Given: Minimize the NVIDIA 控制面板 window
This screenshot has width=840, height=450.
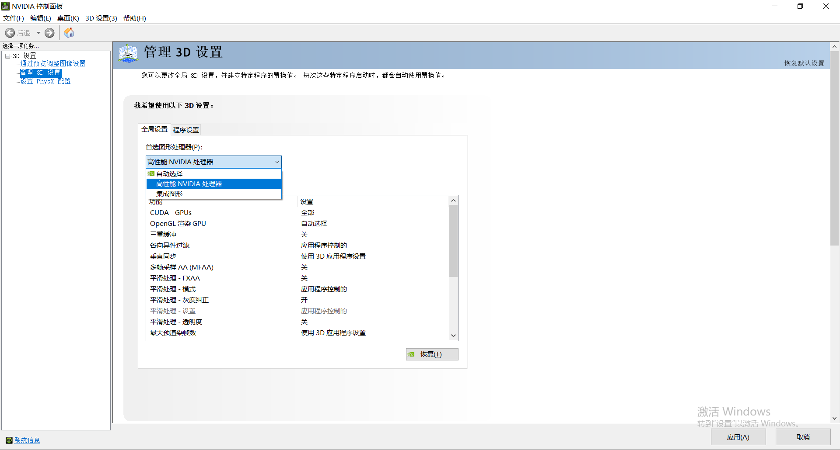Looking at the screenshot, I should (x=775, y=6).
